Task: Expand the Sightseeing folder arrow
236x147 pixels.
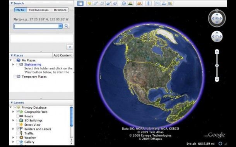Action: click(x=13, y=64)
